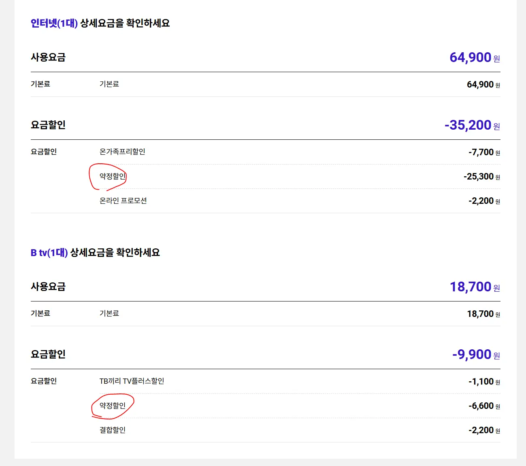Click the -1,100원 TV플러스 discount amount
This screenshot has width=526, height=466.
click(484, 382)
